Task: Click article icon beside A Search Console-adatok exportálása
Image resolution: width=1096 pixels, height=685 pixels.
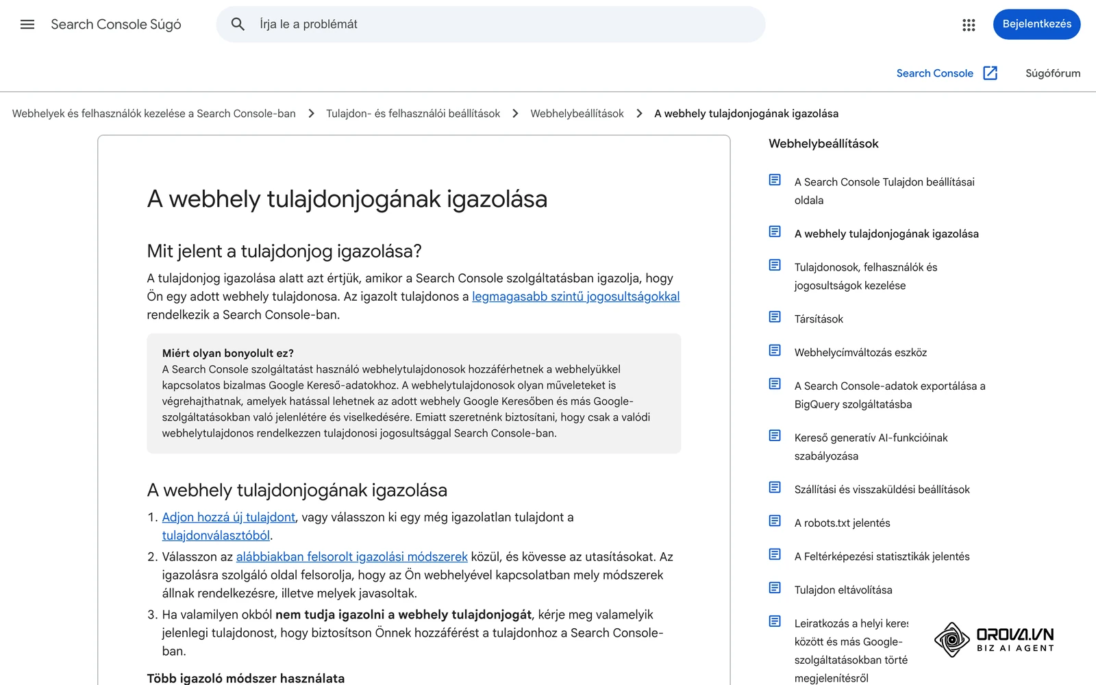Action: [x=775, y=384]
